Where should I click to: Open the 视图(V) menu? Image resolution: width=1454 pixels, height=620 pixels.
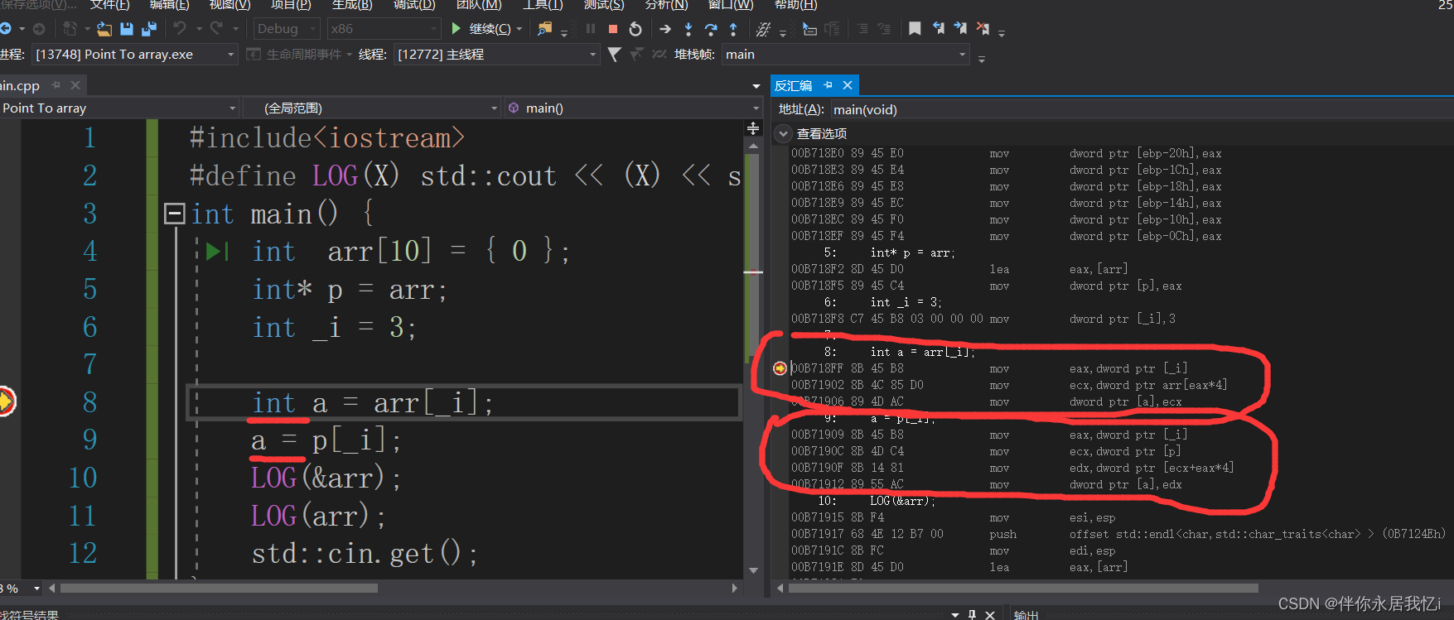click(x=229, y=5)
